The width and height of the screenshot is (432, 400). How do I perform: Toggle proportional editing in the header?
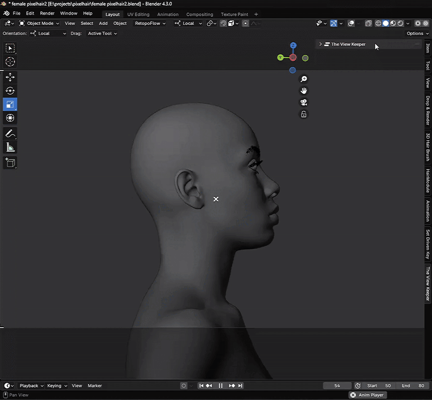tap(245, 23)
